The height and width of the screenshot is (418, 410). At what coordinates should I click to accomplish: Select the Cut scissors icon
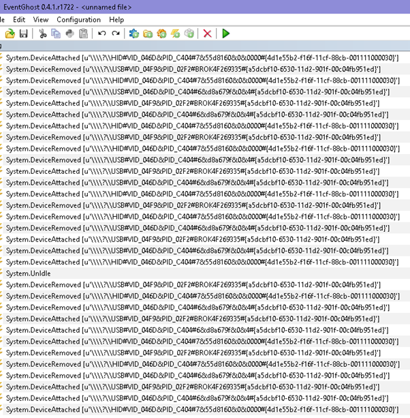coord(42,34)
